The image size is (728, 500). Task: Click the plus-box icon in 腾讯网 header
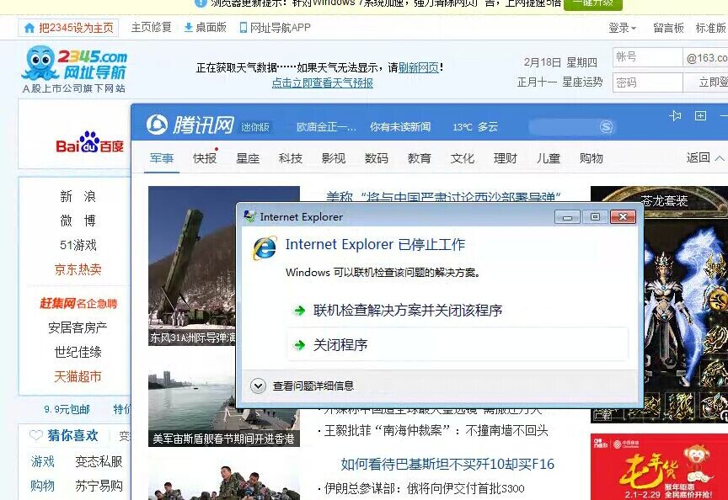pyautogui.click(x=700, y=115)
